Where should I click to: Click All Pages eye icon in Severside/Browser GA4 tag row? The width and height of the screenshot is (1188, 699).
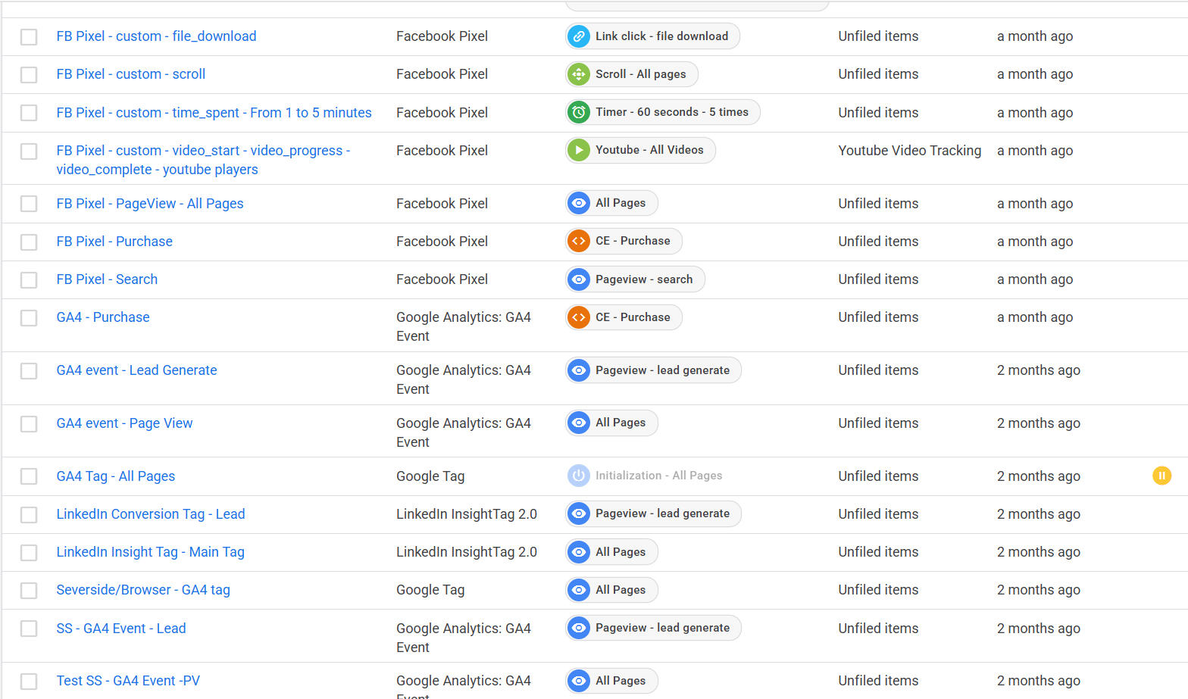579,590
